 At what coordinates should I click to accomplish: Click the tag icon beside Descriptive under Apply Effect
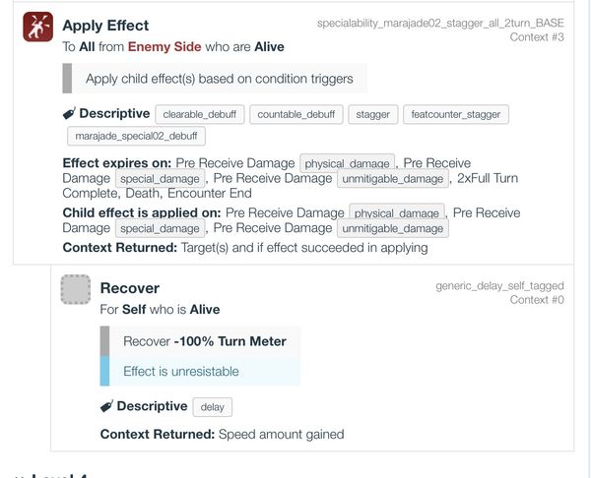68,114
